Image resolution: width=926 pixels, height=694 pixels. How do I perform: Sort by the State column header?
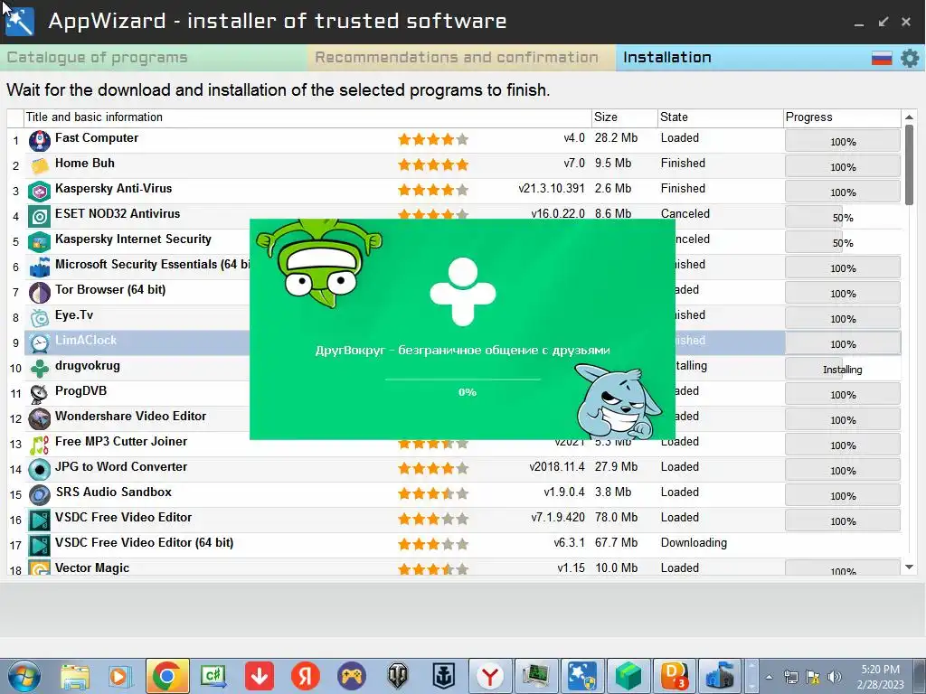click(720, 117)
